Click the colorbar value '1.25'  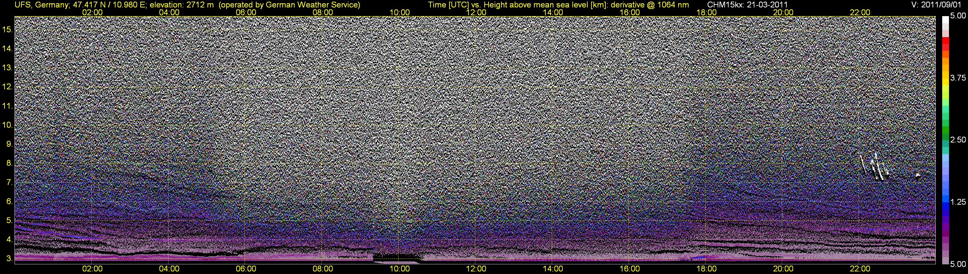click(x=958, y=202)
